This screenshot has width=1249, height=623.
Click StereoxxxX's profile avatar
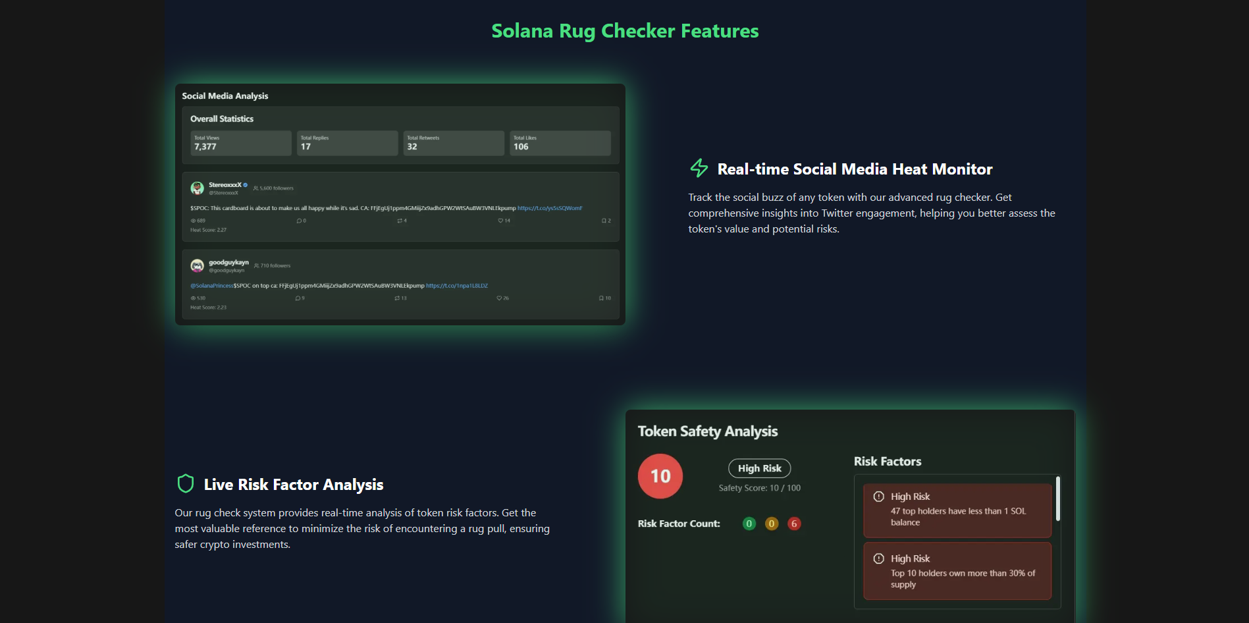point(197,188)
